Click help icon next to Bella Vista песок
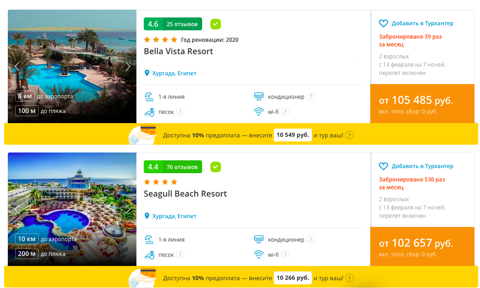 coord(180,112)
